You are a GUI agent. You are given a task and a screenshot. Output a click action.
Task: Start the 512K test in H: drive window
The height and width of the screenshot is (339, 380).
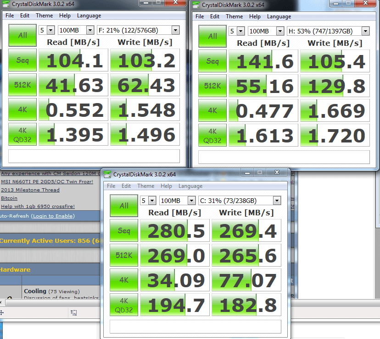click(212, 86)
